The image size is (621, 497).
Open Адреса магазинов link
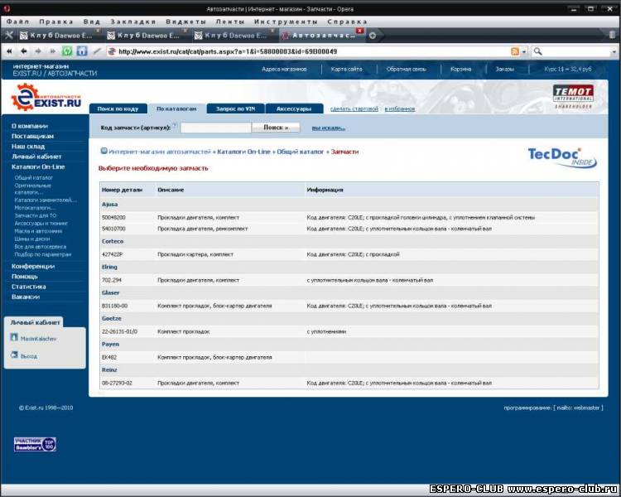pyautogui.click(x=284, y=69)
